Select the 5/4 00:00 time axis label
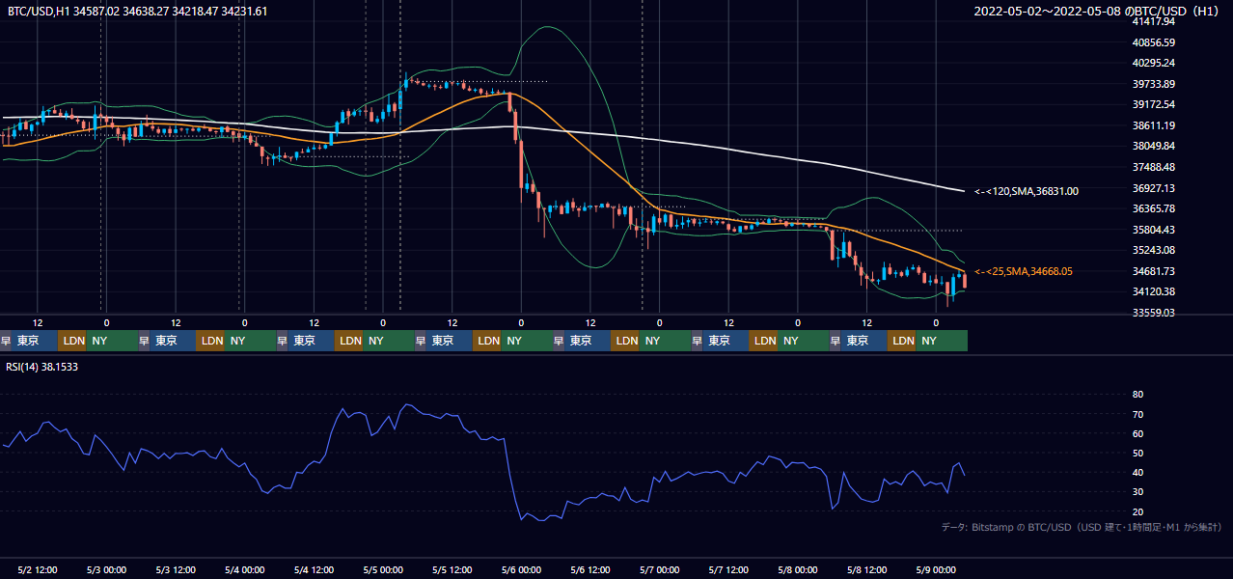 pyautogui.click(x=245, y=570)
